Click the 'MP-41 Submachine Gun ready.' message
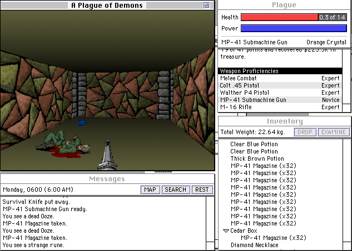The image size is (352, 251). (45, 209)
